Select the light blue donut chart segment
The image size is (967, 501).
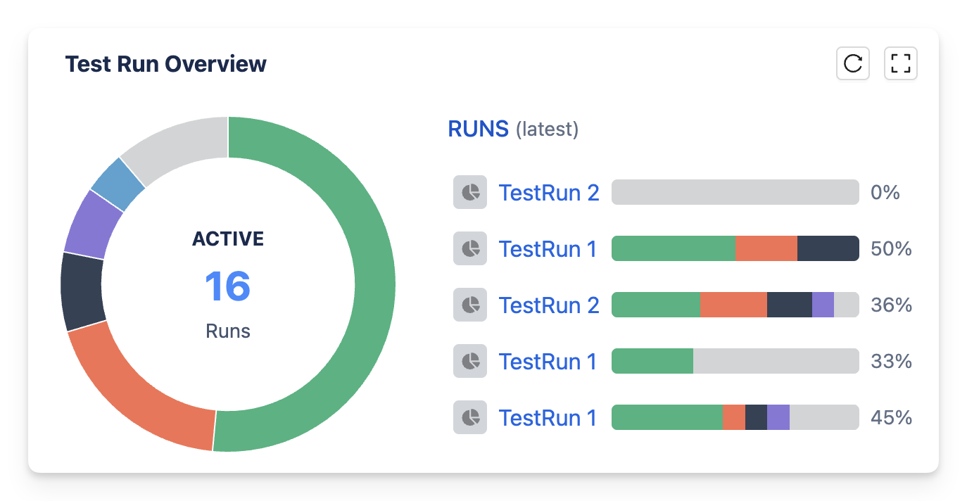point(118,184)
